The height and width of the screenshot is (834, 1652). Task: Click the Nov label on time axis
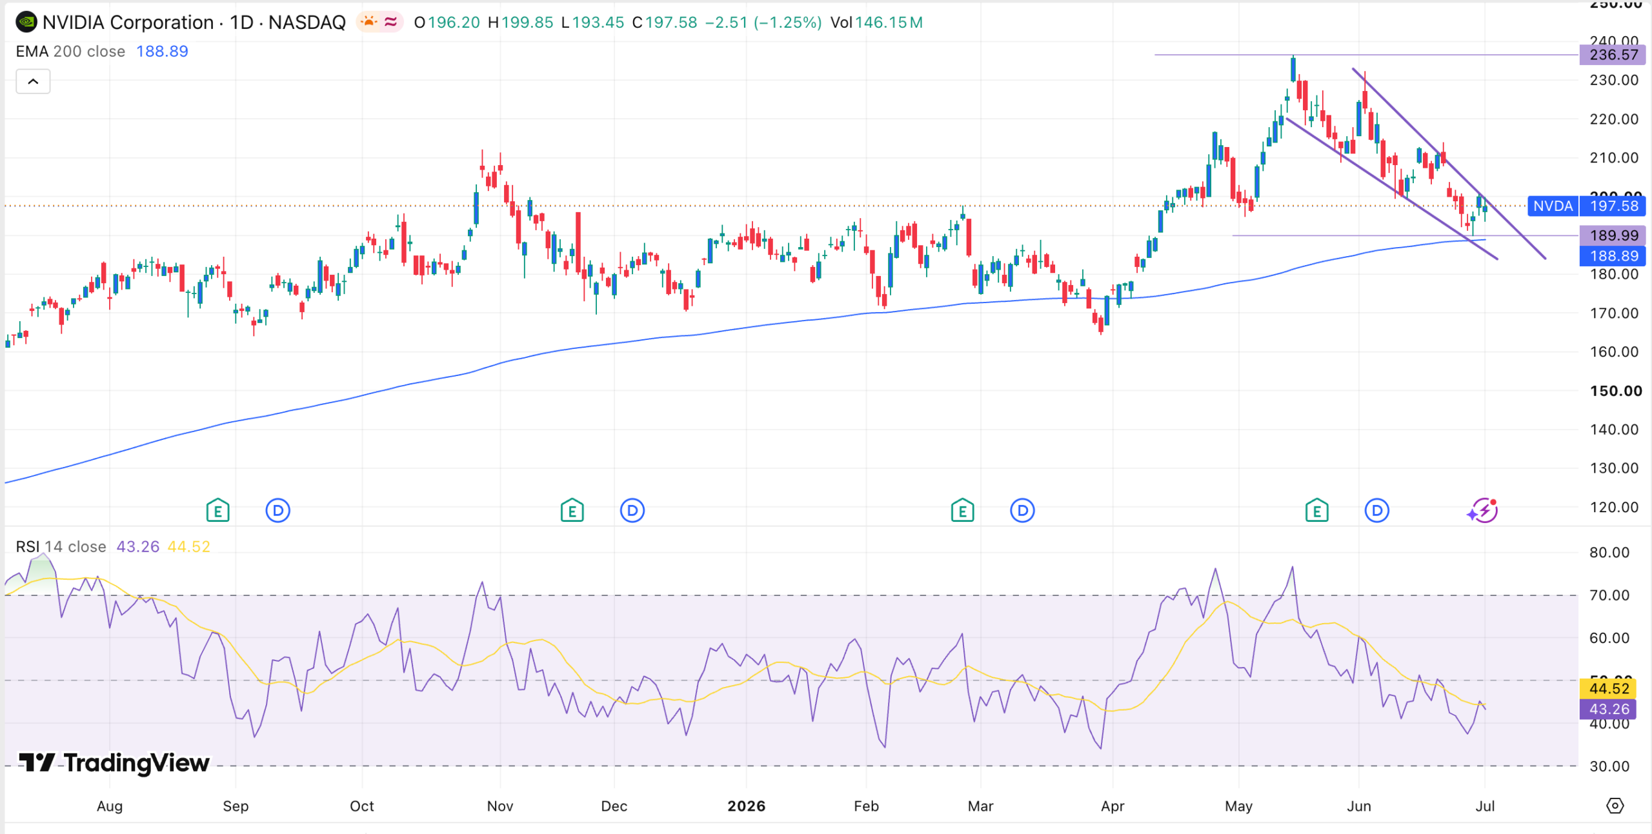click(500, 806)
